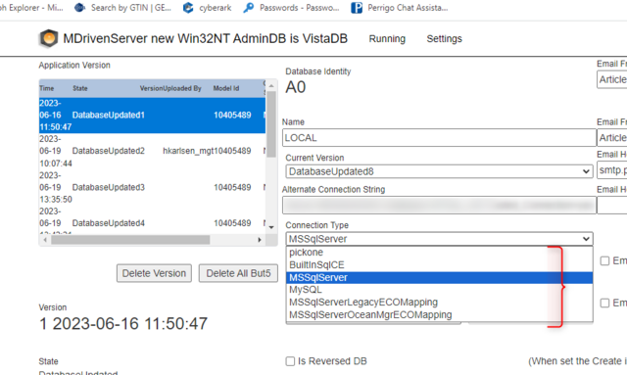
Task: Click version list vertical scrollbar thumb
Action: tap(271, 124)
